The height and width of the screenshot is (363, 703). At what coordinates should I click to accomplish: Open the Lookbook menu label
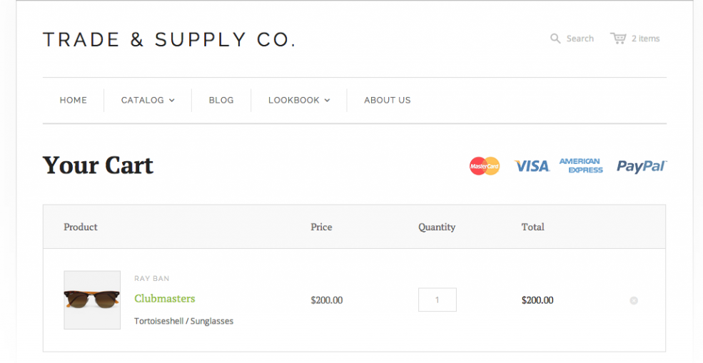tap(294, 101)
